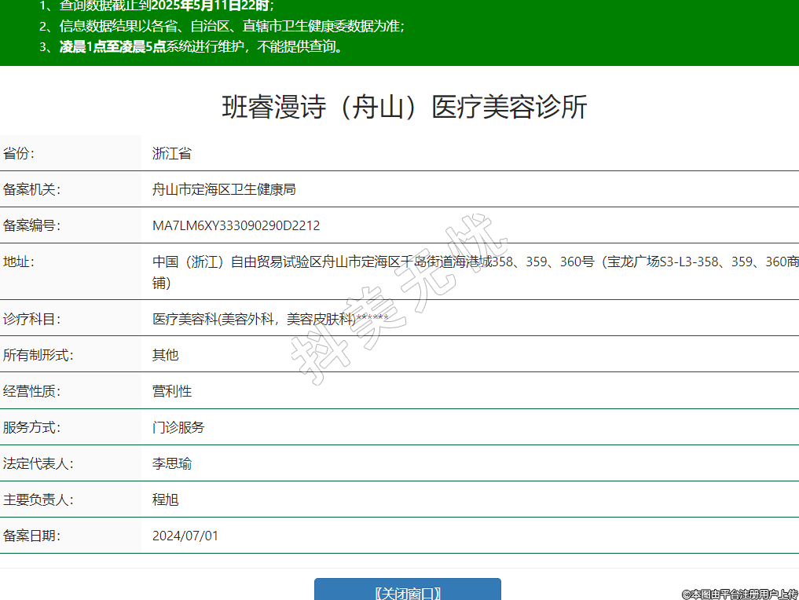Click the 法定代表人 row label
The image size is (799, 600).
click(x=38, y=463)
